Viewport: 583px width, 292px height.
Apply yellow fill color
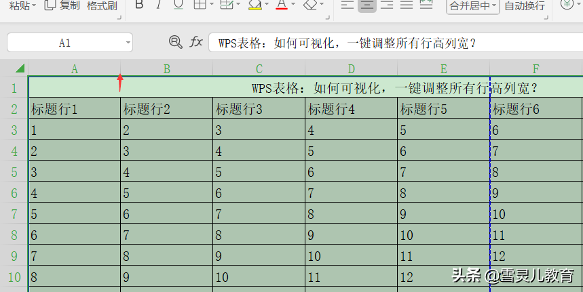tap(255, 5)
